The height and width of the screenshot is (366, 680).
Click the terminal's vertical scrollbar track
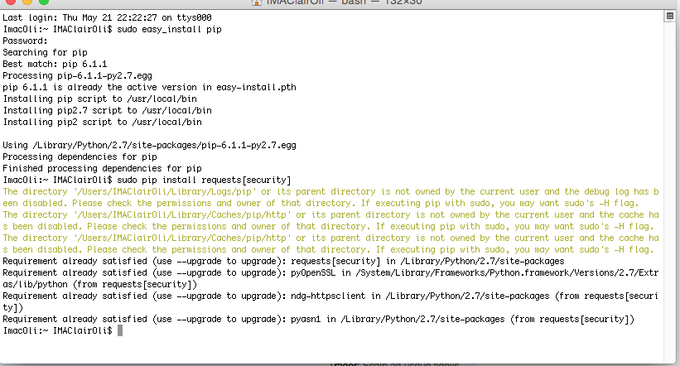[x=669, y=182]
